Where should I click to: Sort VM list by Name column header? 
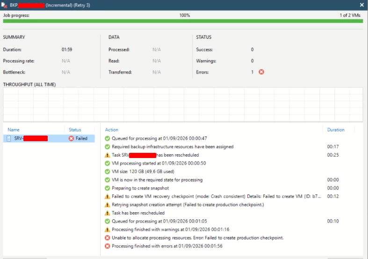click(14, 130)
